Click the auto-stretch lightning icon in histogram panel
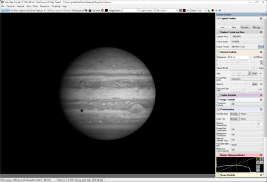The height and width of the screenshot is (182, 267). [x=258, y=162]
